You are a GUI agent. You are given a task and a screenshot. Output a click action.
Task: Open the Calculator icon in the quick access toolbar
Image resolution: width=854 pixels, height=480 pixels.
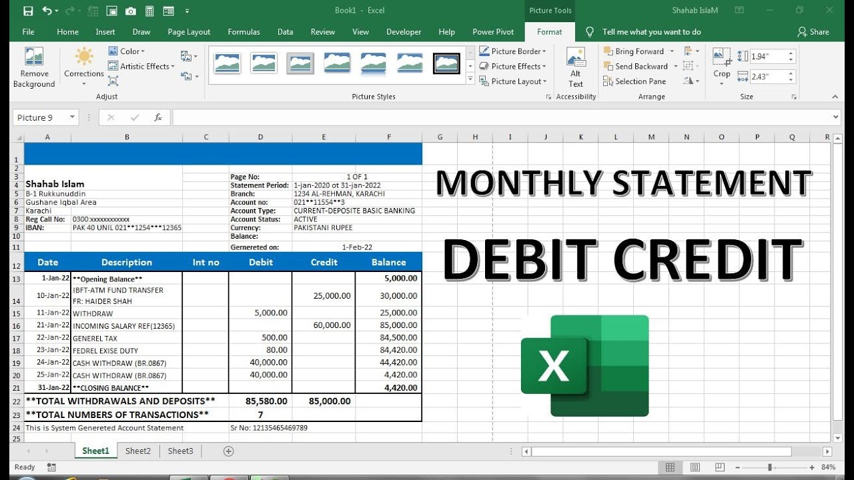point(149,11)
